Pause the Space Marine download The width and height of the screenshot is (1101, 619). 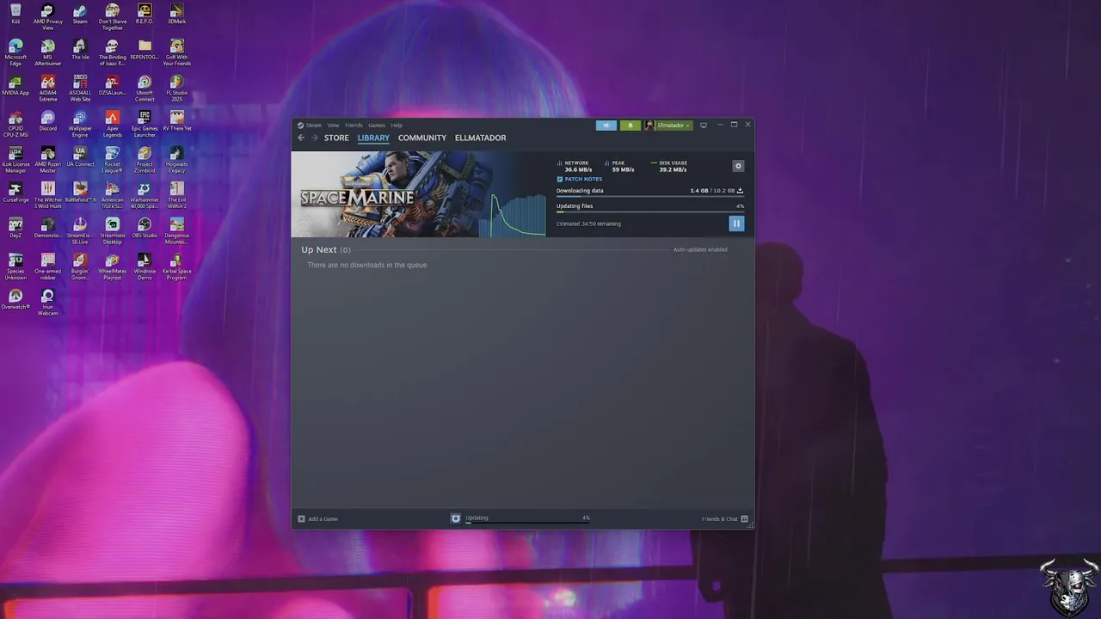click(x=736, y=224)
